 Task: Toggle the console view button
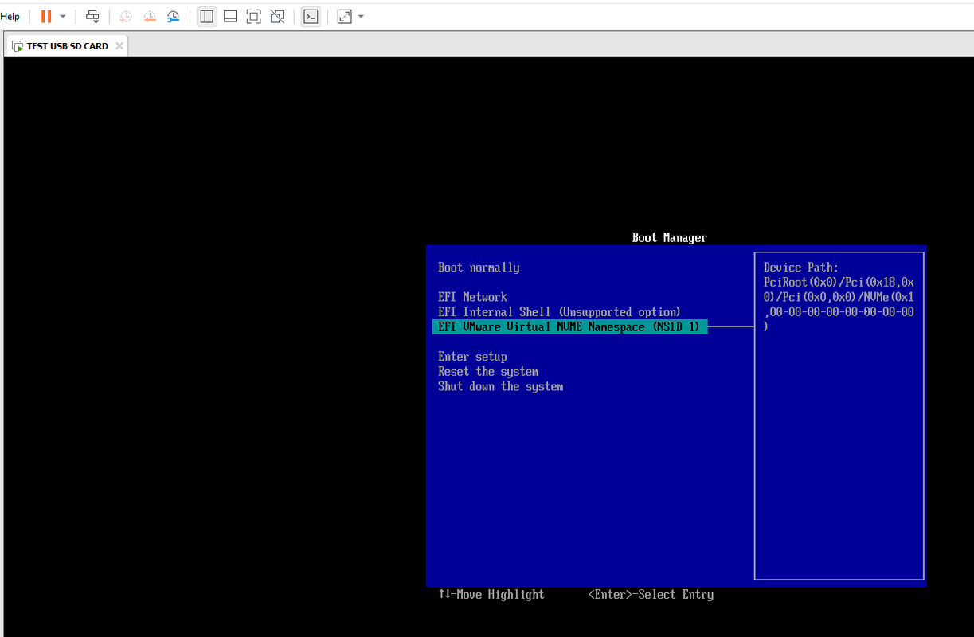click(311, 17)
